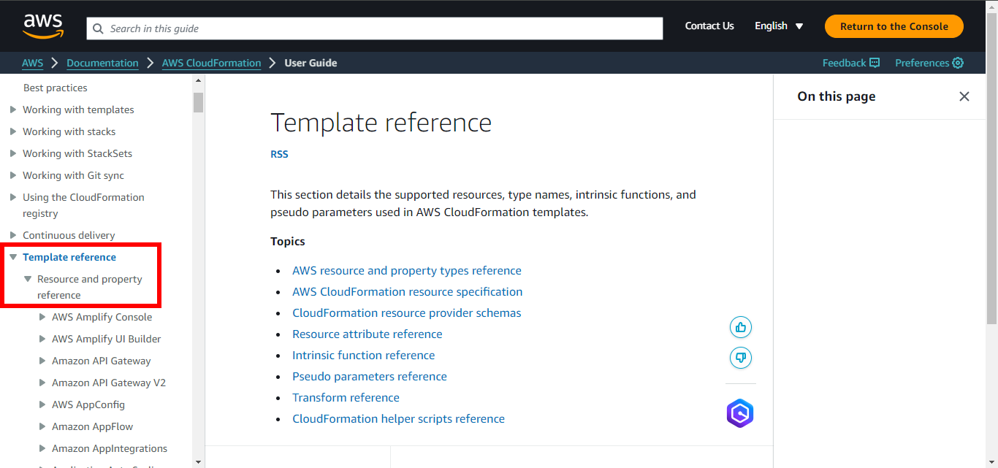The height and width of the screenshot is (468, 998).
Task: Click the search magnifier icon
Action: pyautogui.click(x=99, y=29)
